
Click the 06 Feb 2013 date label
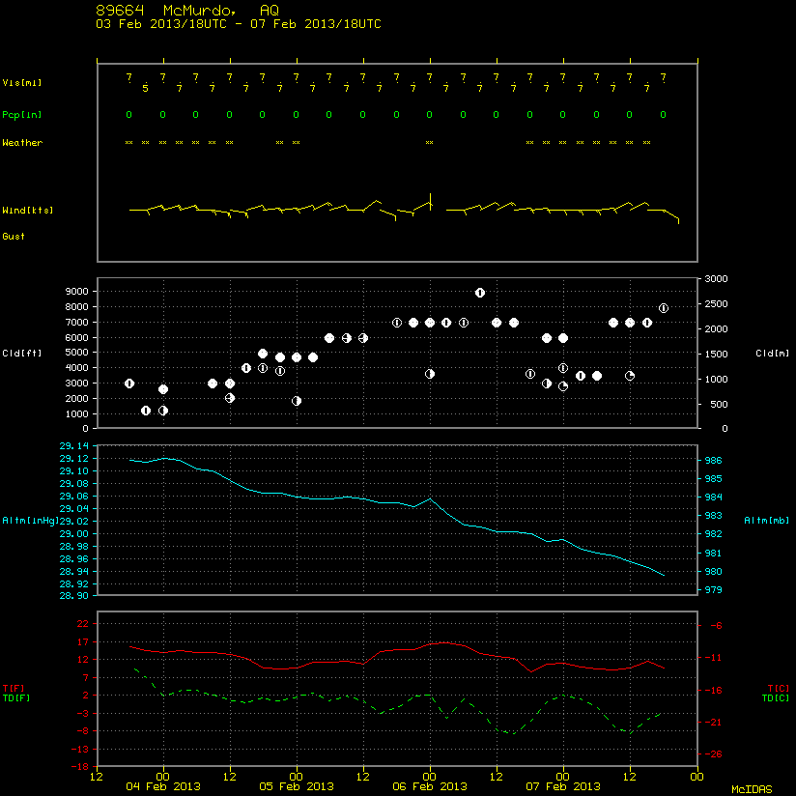(430, 786)
